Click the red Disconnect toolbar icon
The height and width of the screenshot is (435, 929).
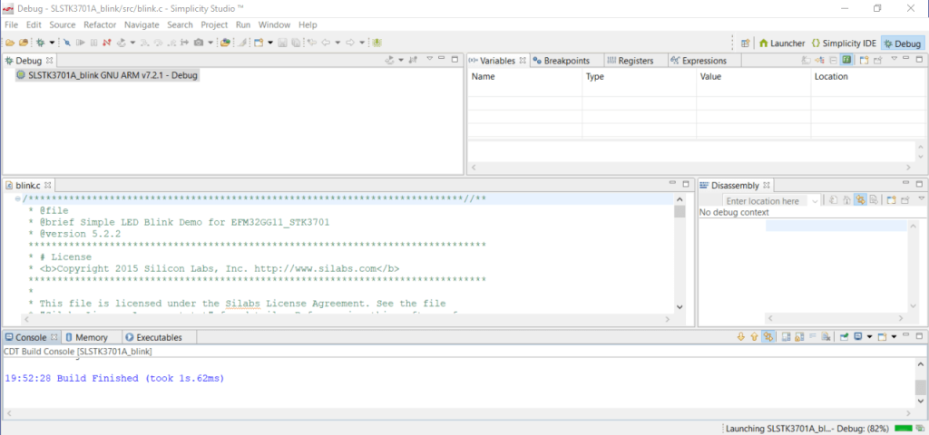[107, 43]
